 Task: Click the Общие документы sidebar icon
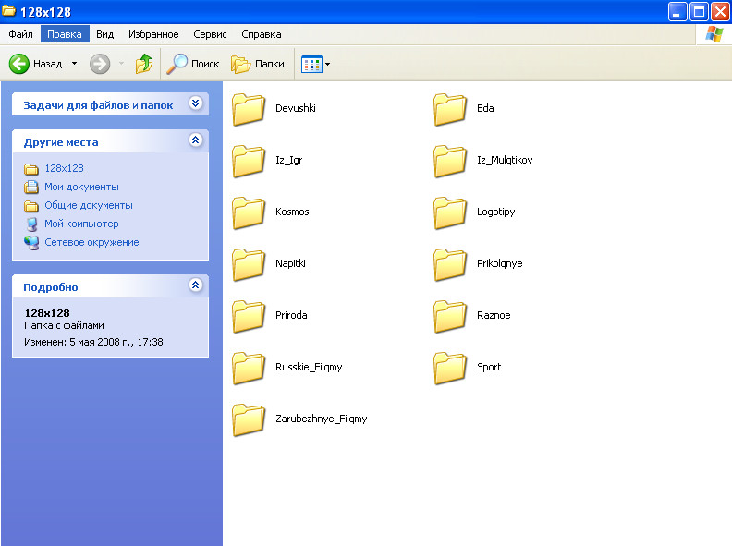click(x=31, y=206)
